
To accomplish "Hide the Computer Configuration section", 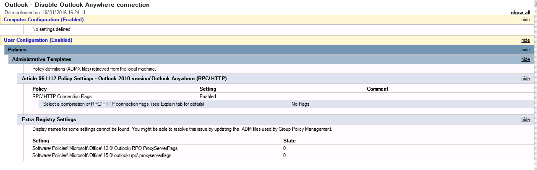I will [x=525, y=20].
